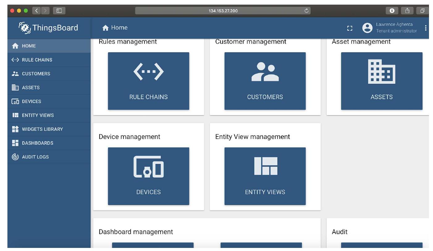433x251 pixels.
Task: Click the user profile avatar icon
Action: (367, 28)
